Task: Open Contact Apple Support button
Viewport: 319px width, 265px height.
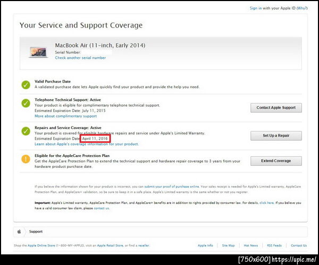Action: pos(276,108)
